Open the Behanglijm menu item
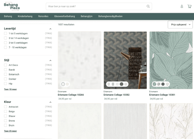The height and width of the screenshot is (139, 194). coord(86,16)
